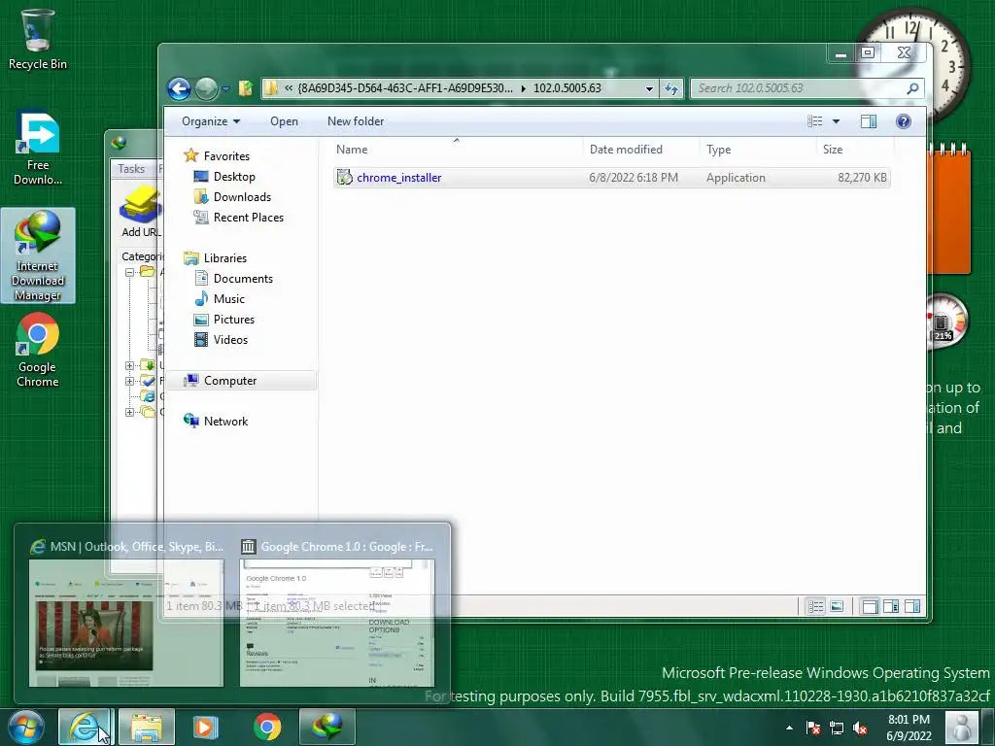995x746 pixels.
Task: Click the muted volume tray icon
Action: [x=860, y=728]
